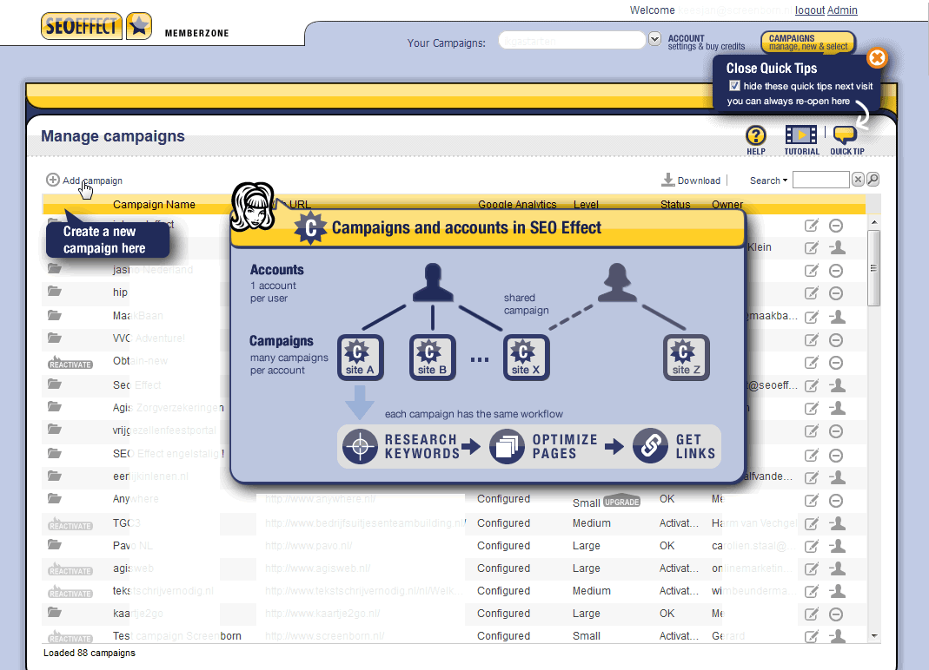Open the Your Campaigns dropdown arrow
This screenshot has width=929, height=670.
[654, 40]
